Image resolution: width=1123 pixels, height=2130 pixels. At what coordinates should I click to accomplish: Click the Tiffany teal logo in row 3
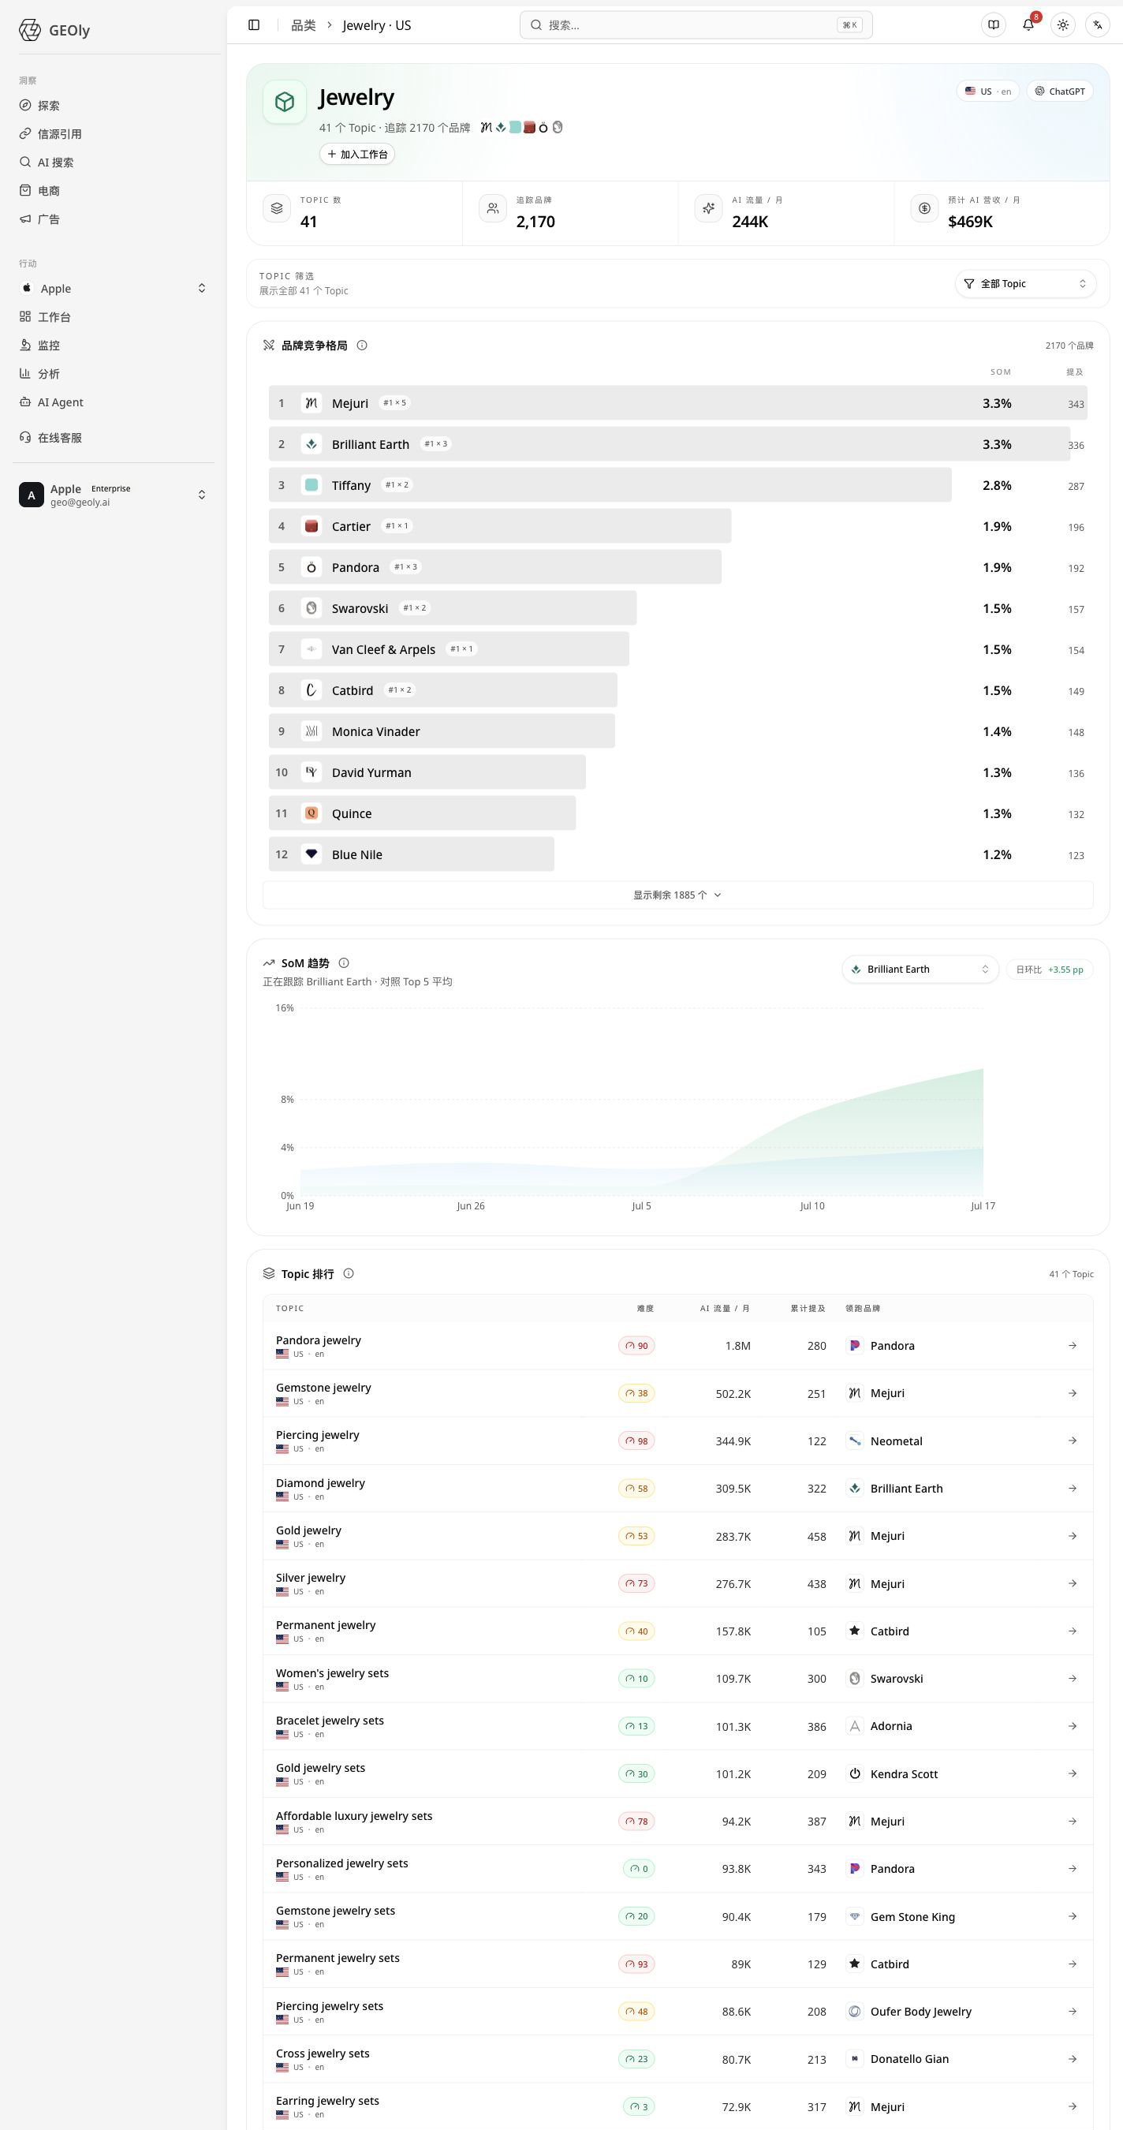tap(312, 484)
